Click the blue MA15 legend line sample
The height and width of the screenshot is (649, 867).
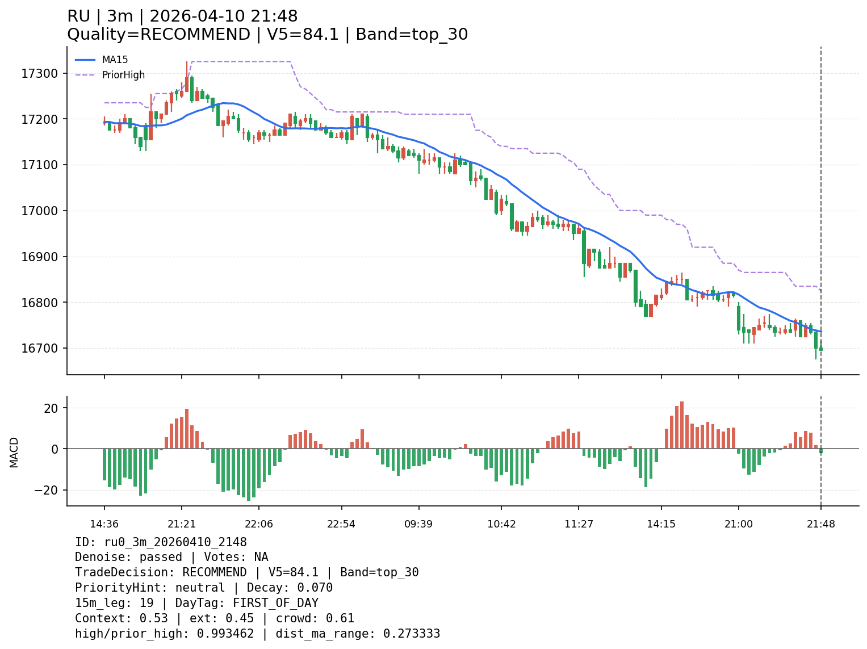[85, 60]
